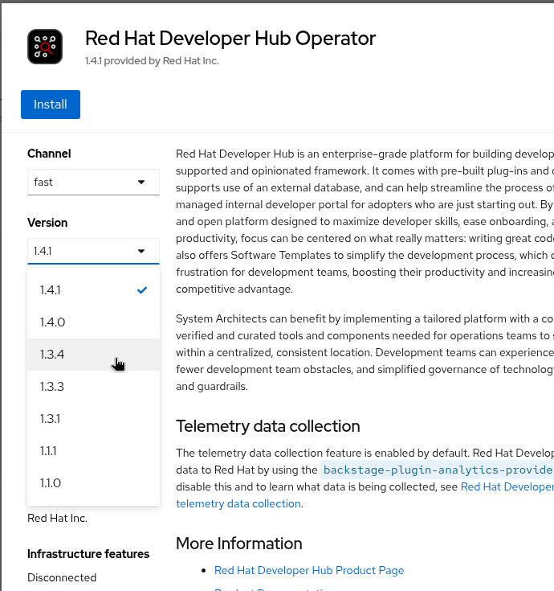
Task: Click the checkmark next to version 1.4.1
Action: point(142,290)
